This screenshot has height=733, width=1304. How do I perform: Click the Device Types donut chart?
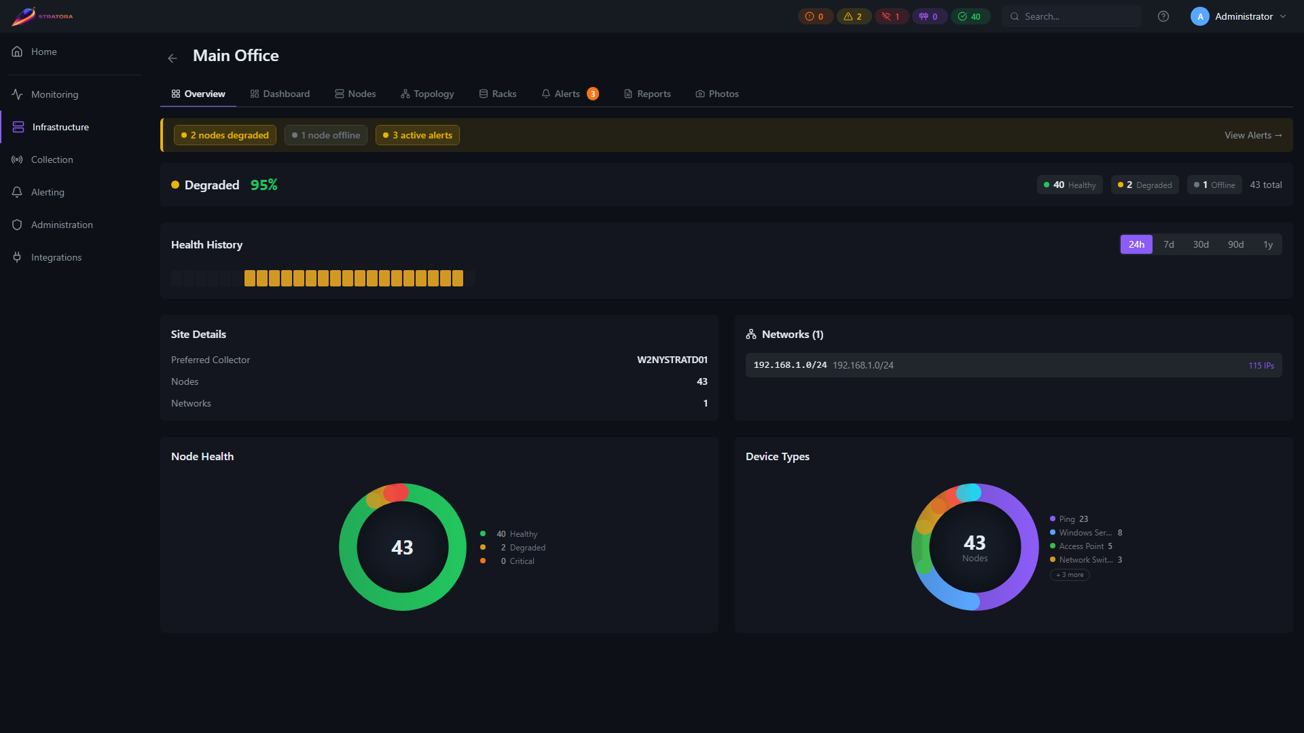pos(975,547)
